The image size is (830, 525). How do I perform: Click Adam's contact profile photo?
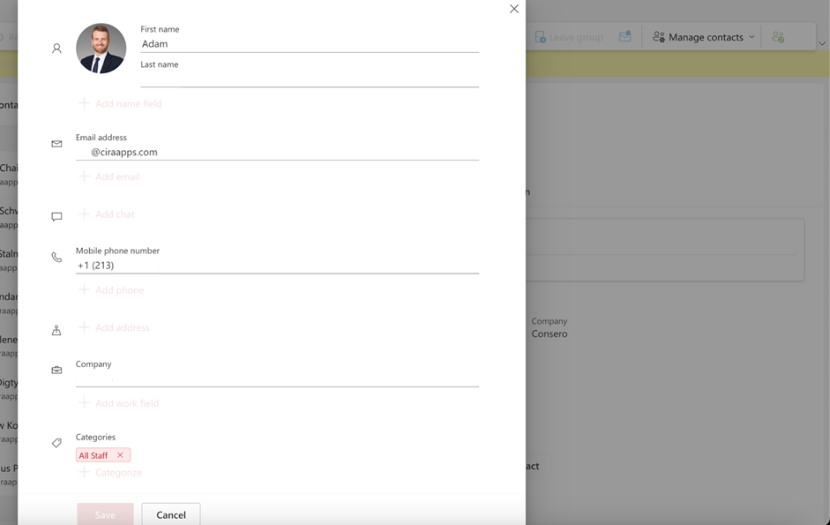[101, 49]
